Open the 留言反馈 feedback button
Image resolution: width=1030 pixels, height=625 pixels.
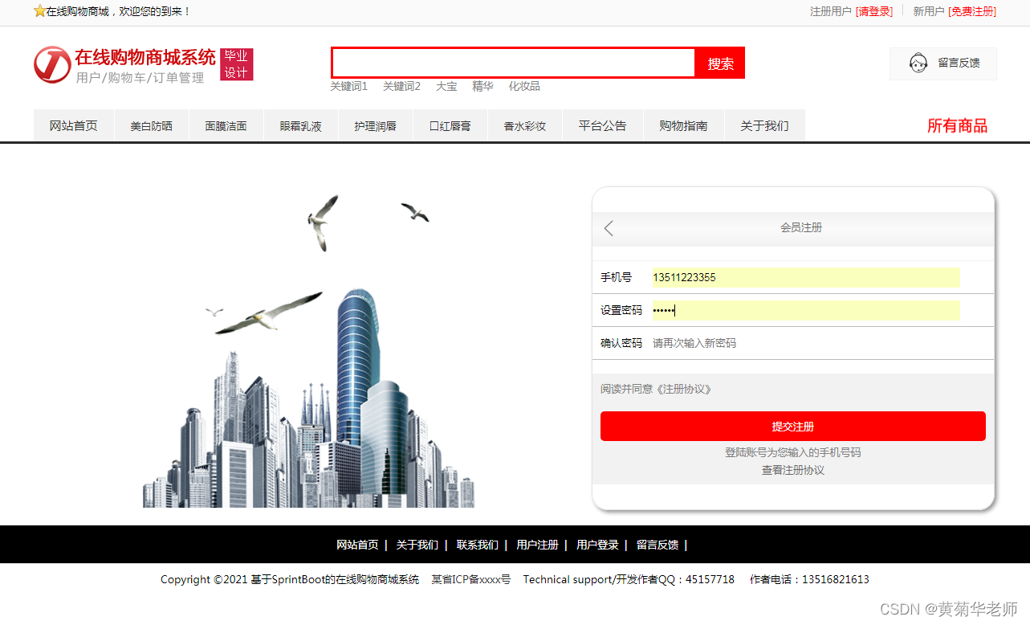(x=943, y=63)
